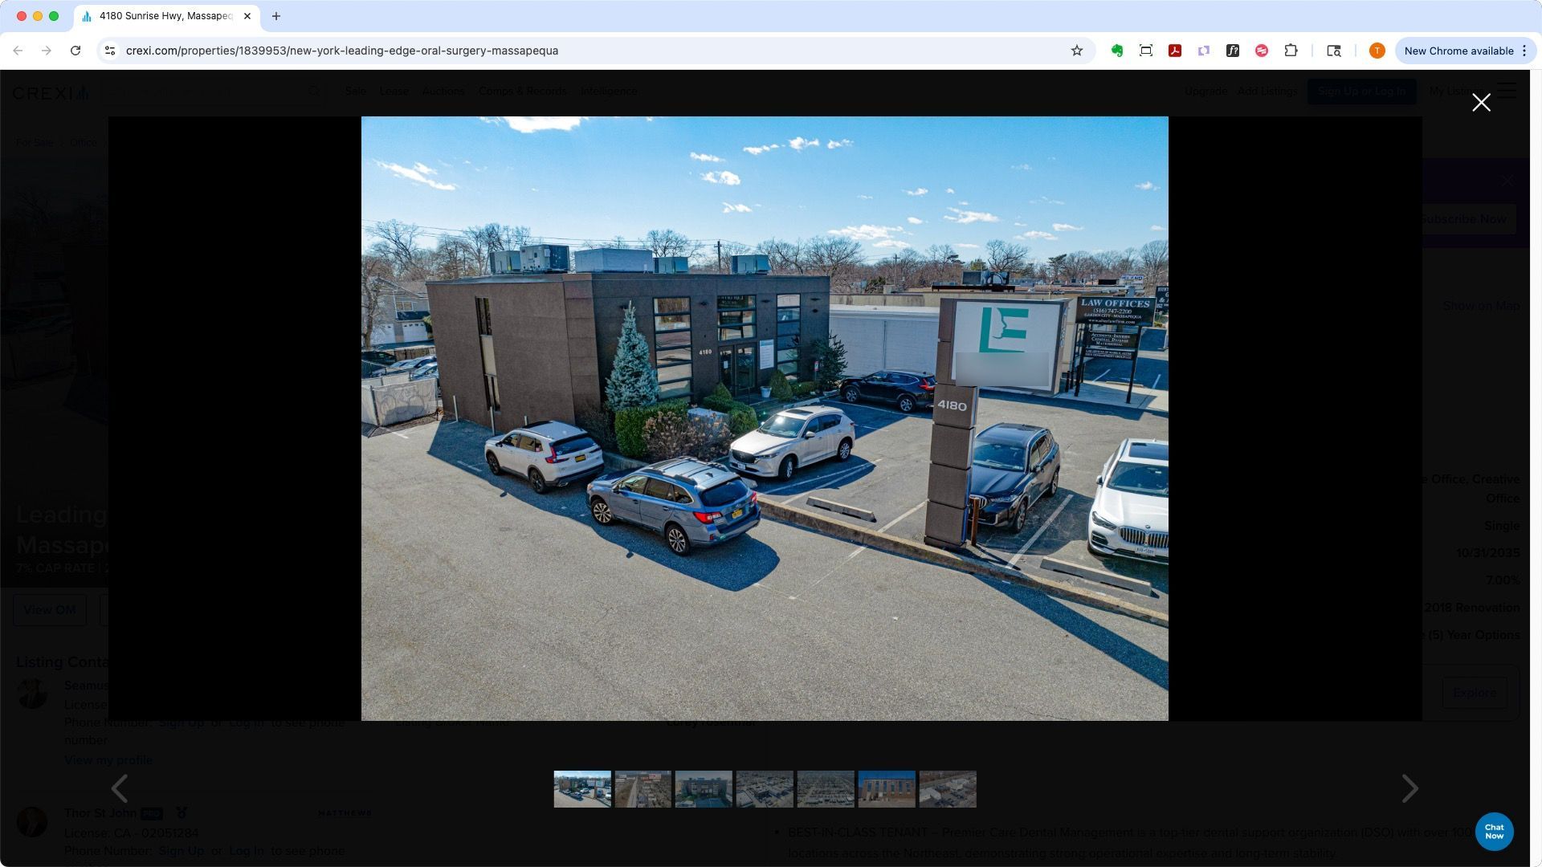Open the Evernote Web Clipper extension

coord(1117,51)
